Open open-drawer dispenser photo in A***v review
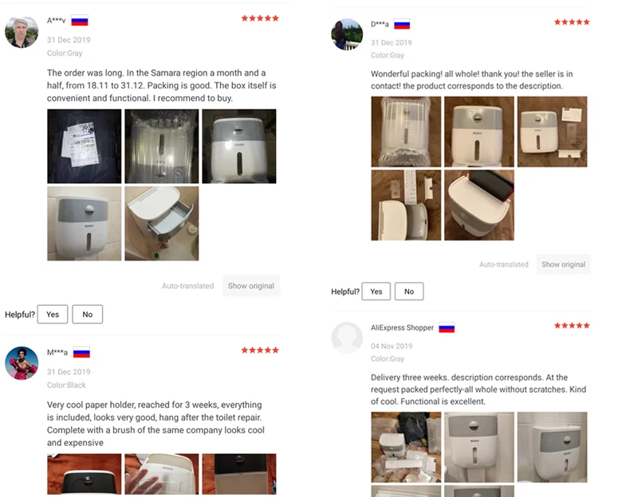 point(162,224)
